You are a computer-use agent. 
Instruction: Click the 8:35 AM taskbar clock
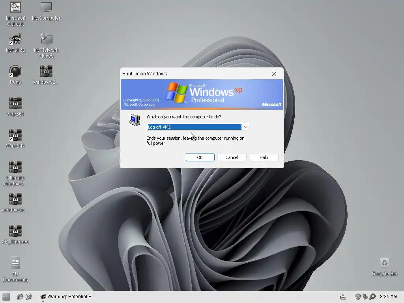click(388, 297)
